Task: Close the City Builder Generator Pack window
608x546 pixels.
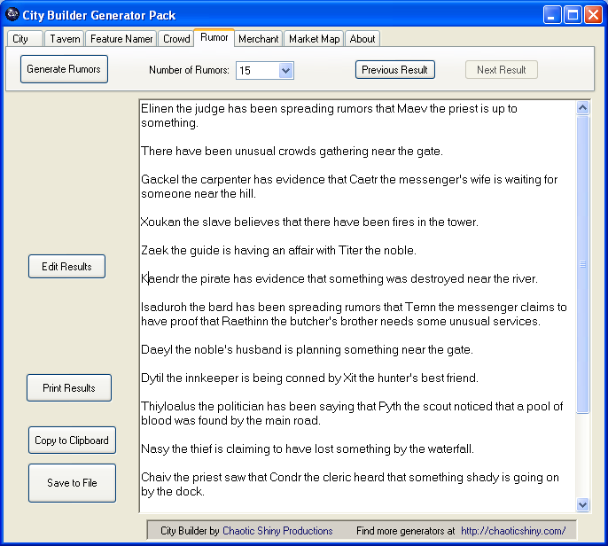Action: tap(594, 15)
